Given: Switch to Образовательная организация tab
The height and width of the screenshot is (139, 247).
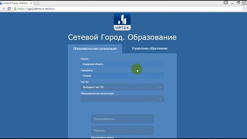Looking at the screenshot, I should [95, 49].
